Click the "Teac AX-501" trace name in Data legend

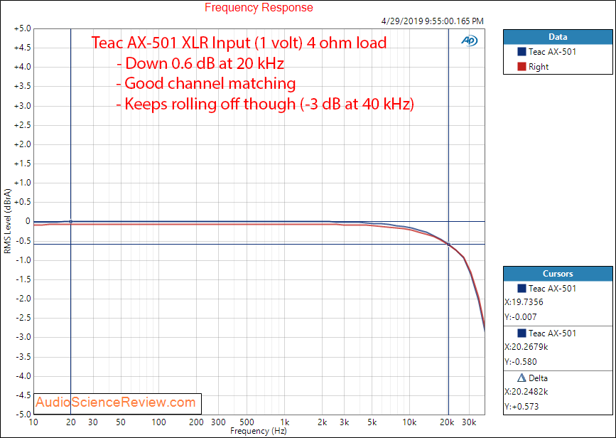click(552, 51)
